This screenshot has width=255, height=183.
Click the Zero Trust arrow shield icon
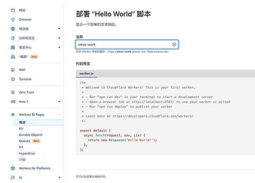point(13,92)
